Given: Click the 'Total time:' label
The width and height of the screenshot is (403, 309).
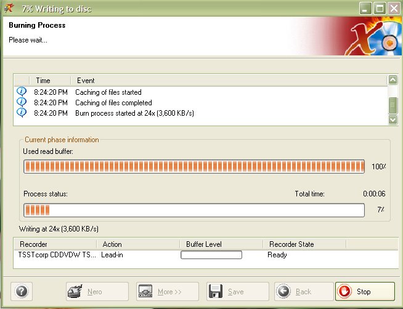Looking at the screenshot, I should pyautogui.click(x=309, y=194).
